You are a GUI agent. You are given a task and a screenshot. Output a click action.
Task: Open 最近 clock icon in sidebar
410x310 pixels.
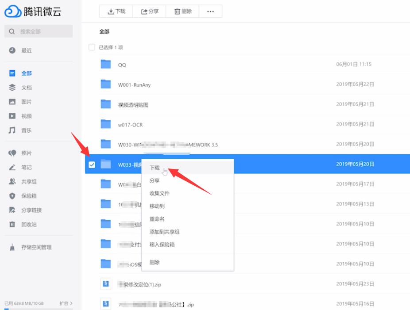12,50
